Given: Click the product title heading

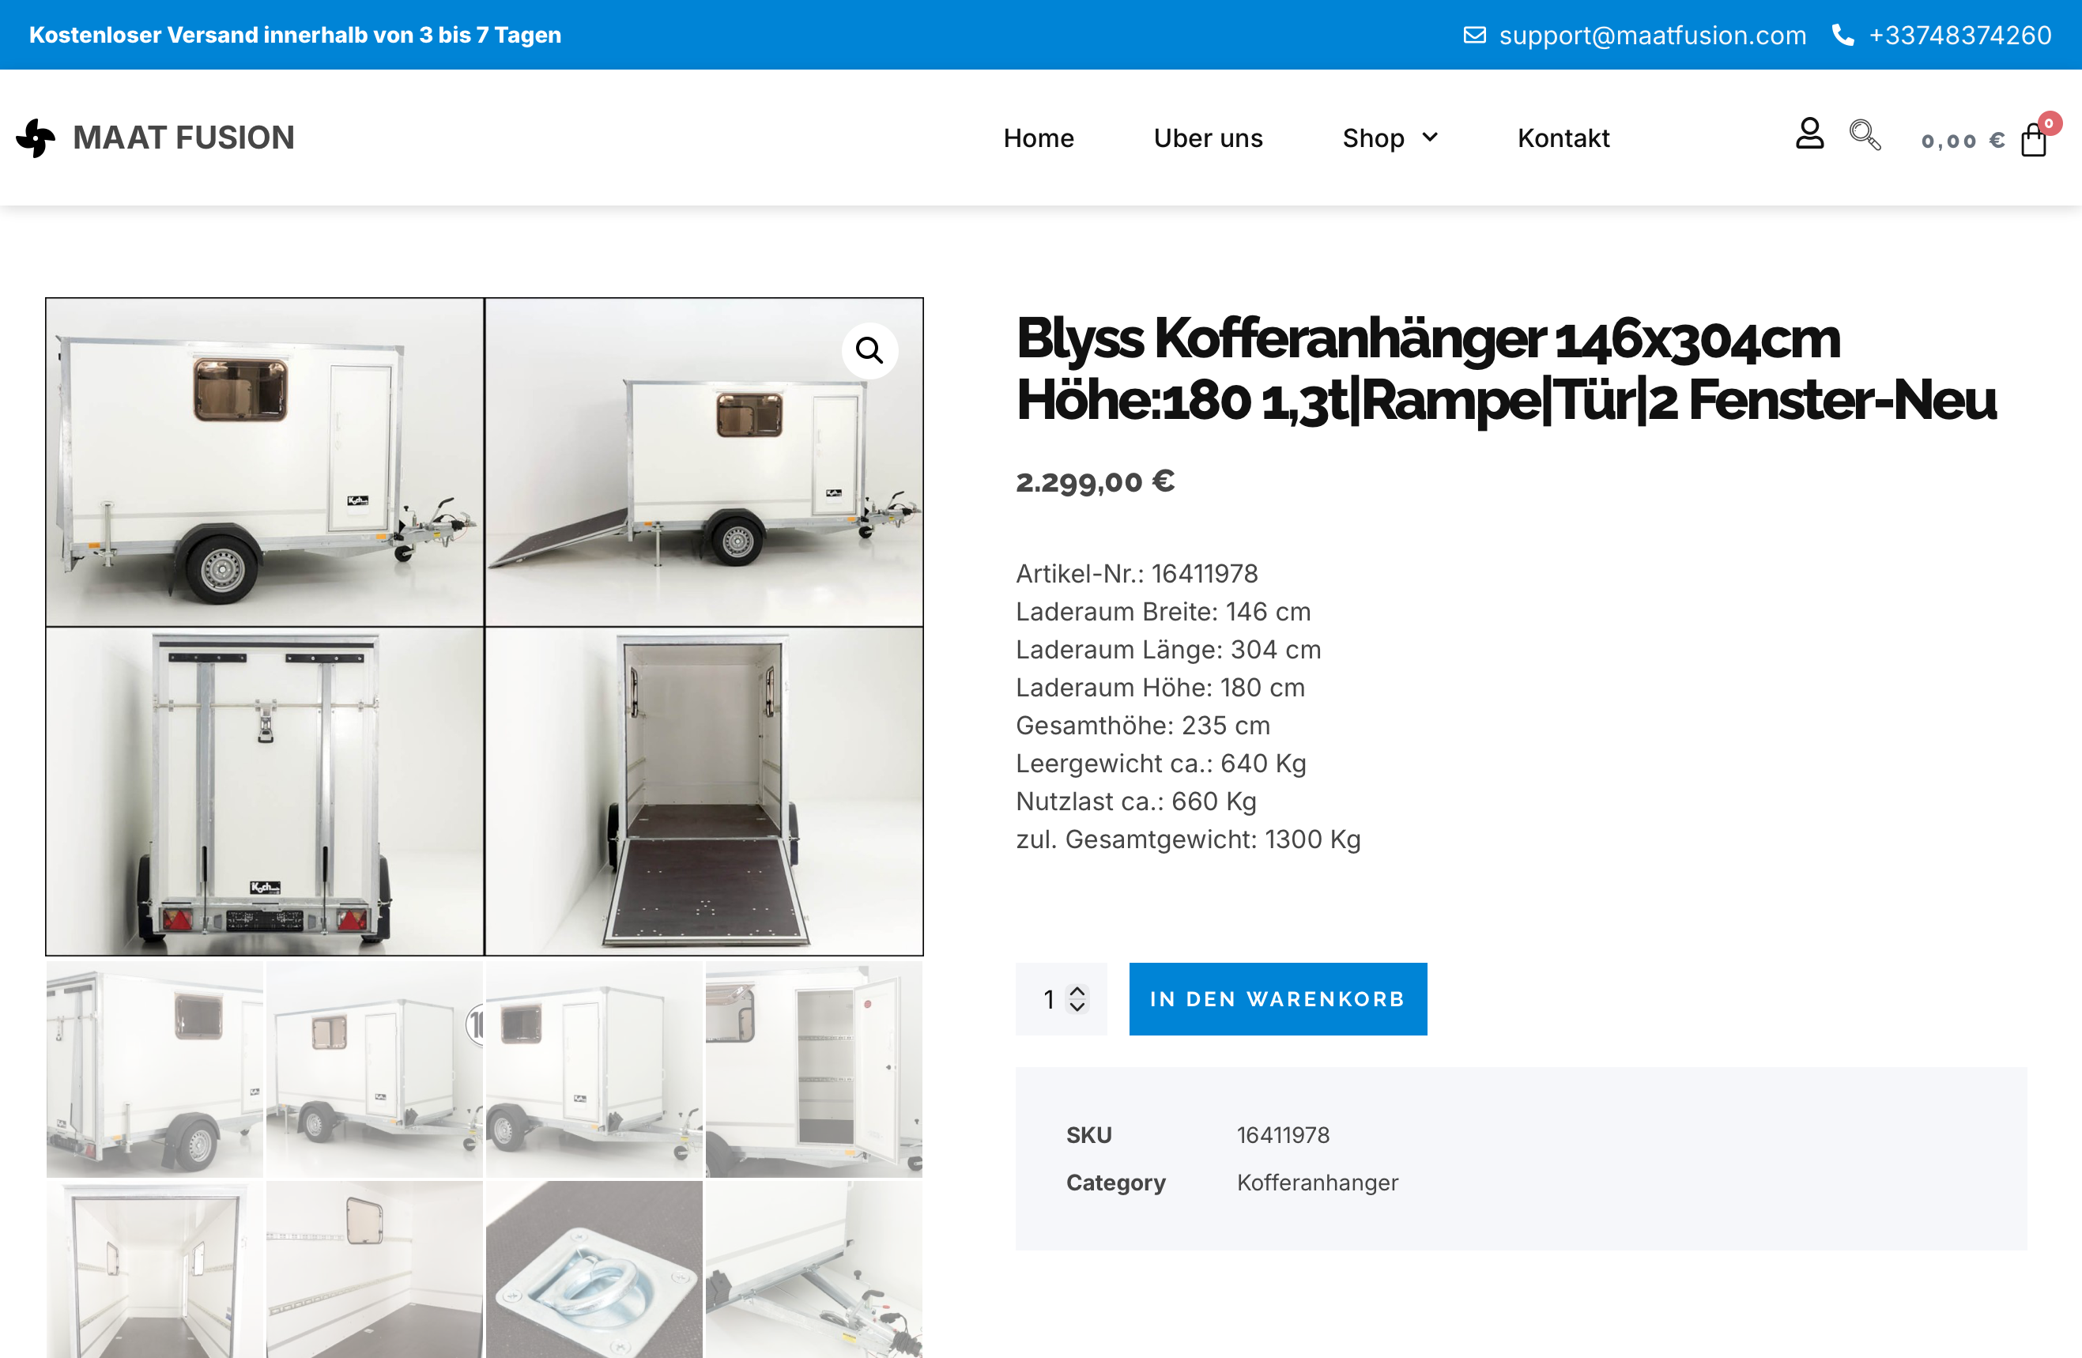Looking at the screenshot, I should pos(1507,369).
